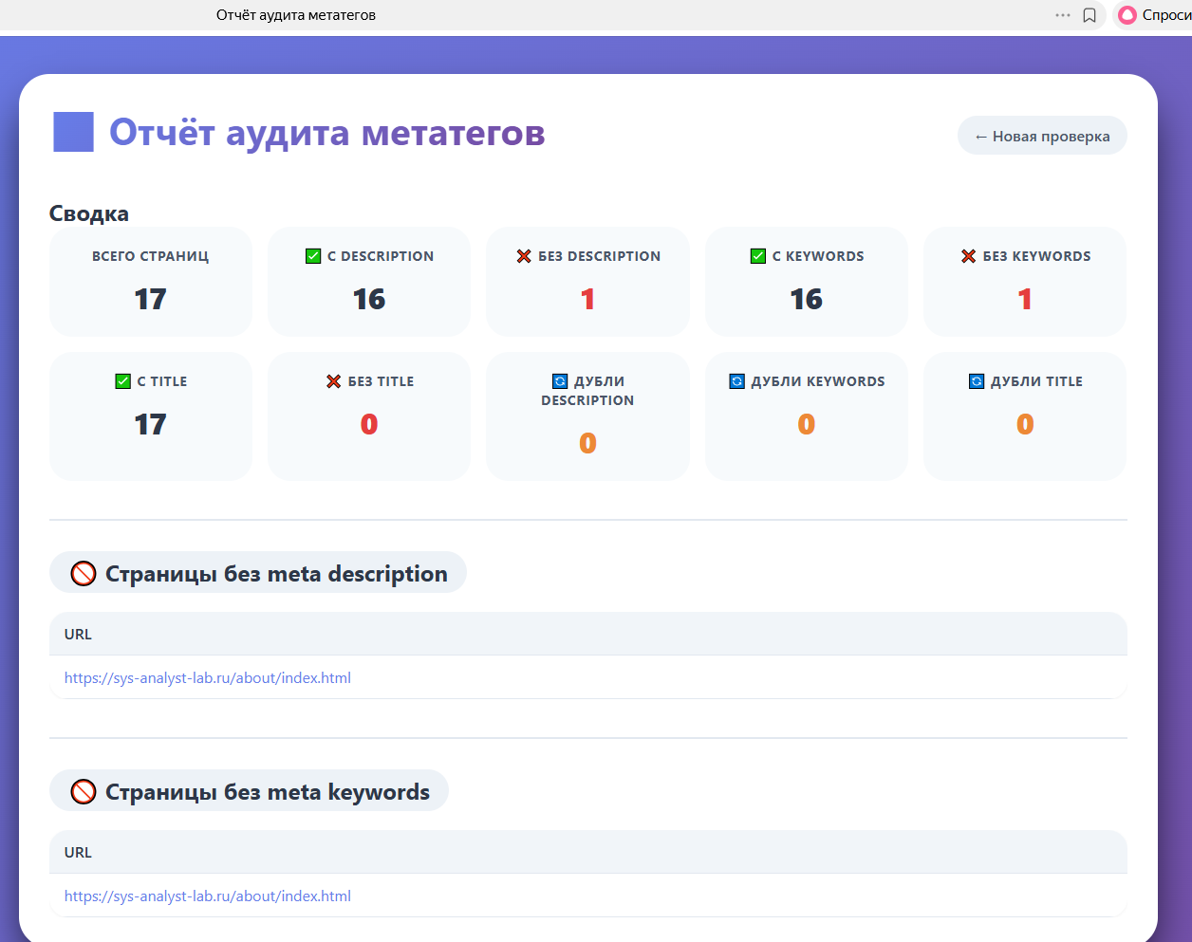Select the 'Отчёт аудита метатегов' browser tab title
The image size is (1192, 942).
click(x=296, y=15)
